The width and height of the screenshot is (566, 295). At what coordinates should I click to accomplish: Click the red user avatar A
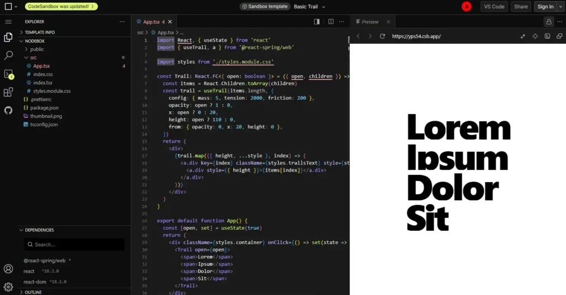[467, 7]
